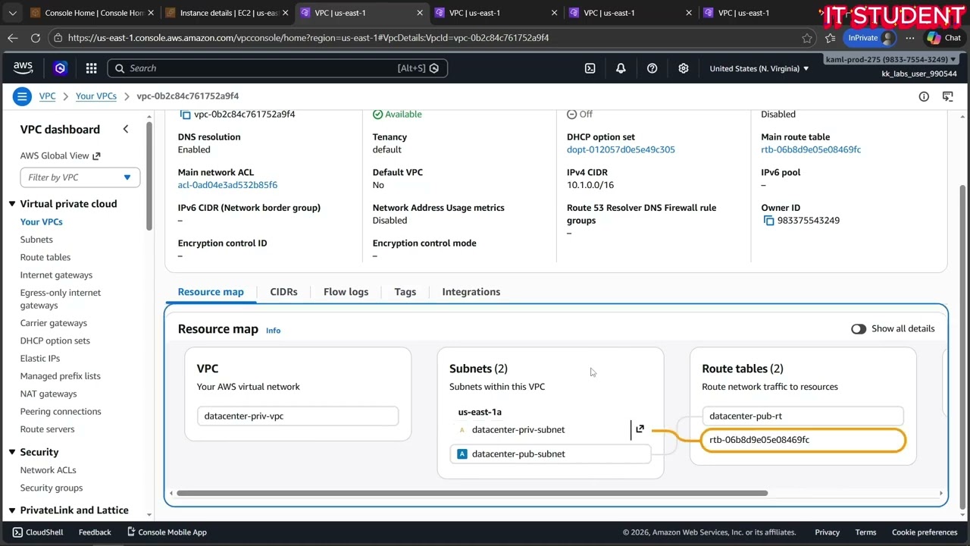Open the console settings gear
The image size is (970, 546).
click(x=683, y=68)
